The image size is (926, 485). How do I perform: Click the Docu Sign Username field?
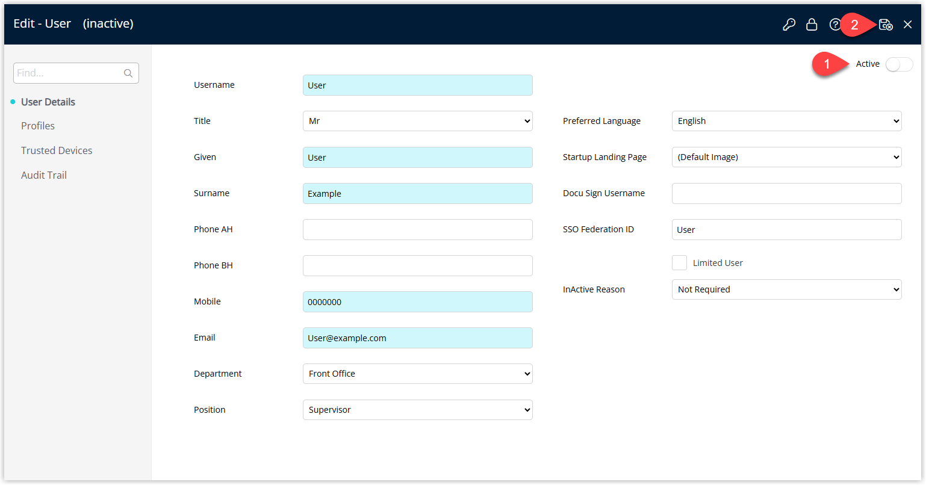[x=786, y=194]
